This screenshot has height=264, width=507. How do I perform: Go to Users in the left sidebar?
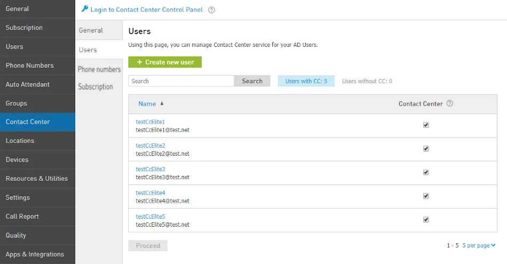(x=37, y=46)
